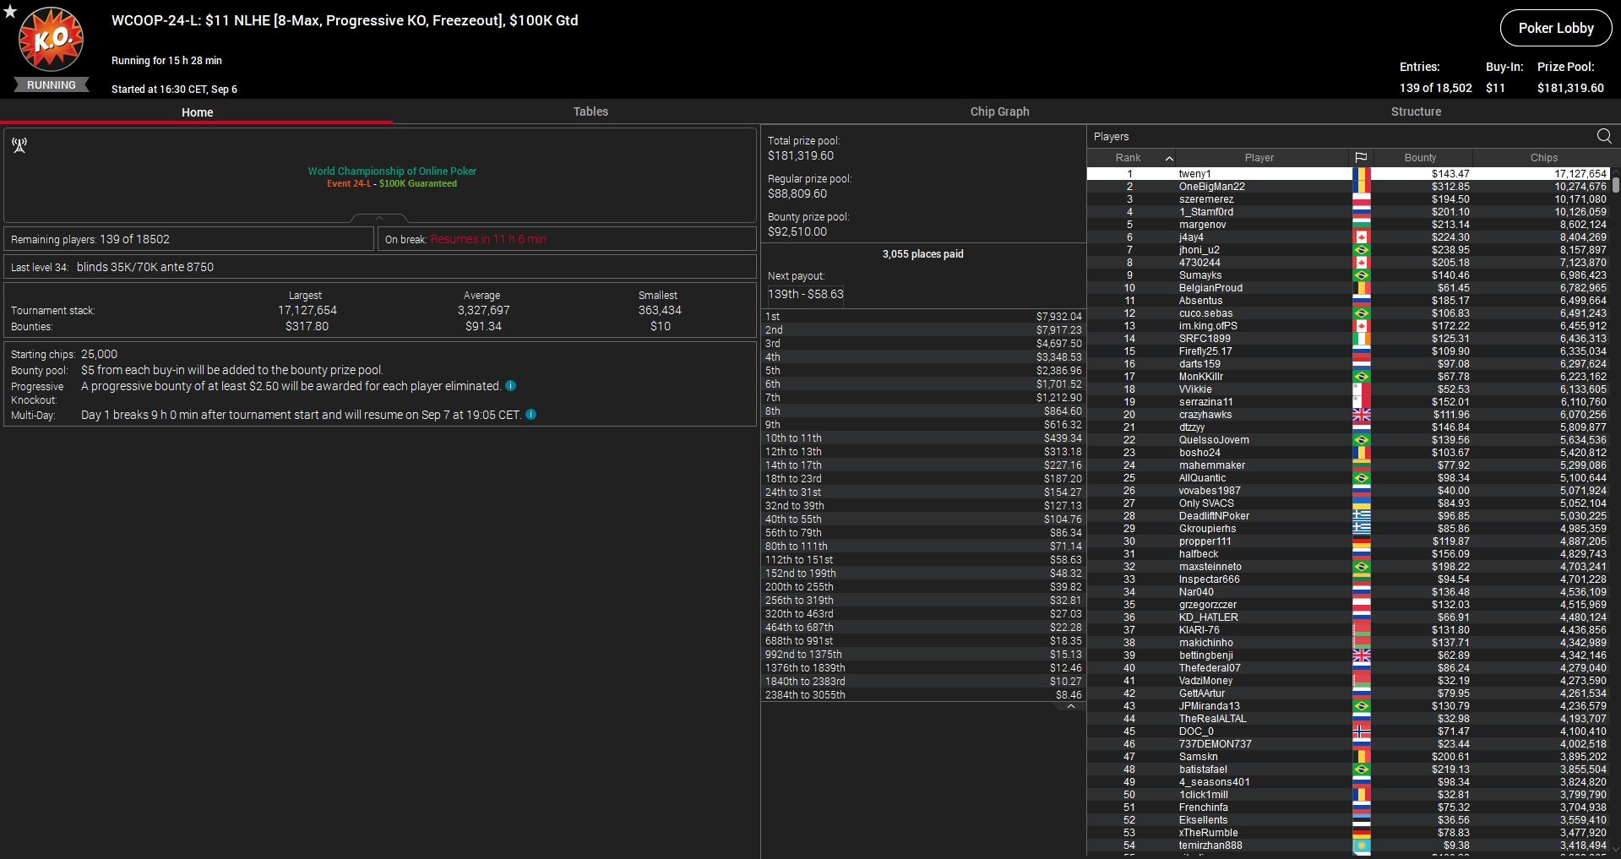The image size is (1621, 859).
Task: Click the flag next to DeadliftNPoker
Action: (1361, 516)
